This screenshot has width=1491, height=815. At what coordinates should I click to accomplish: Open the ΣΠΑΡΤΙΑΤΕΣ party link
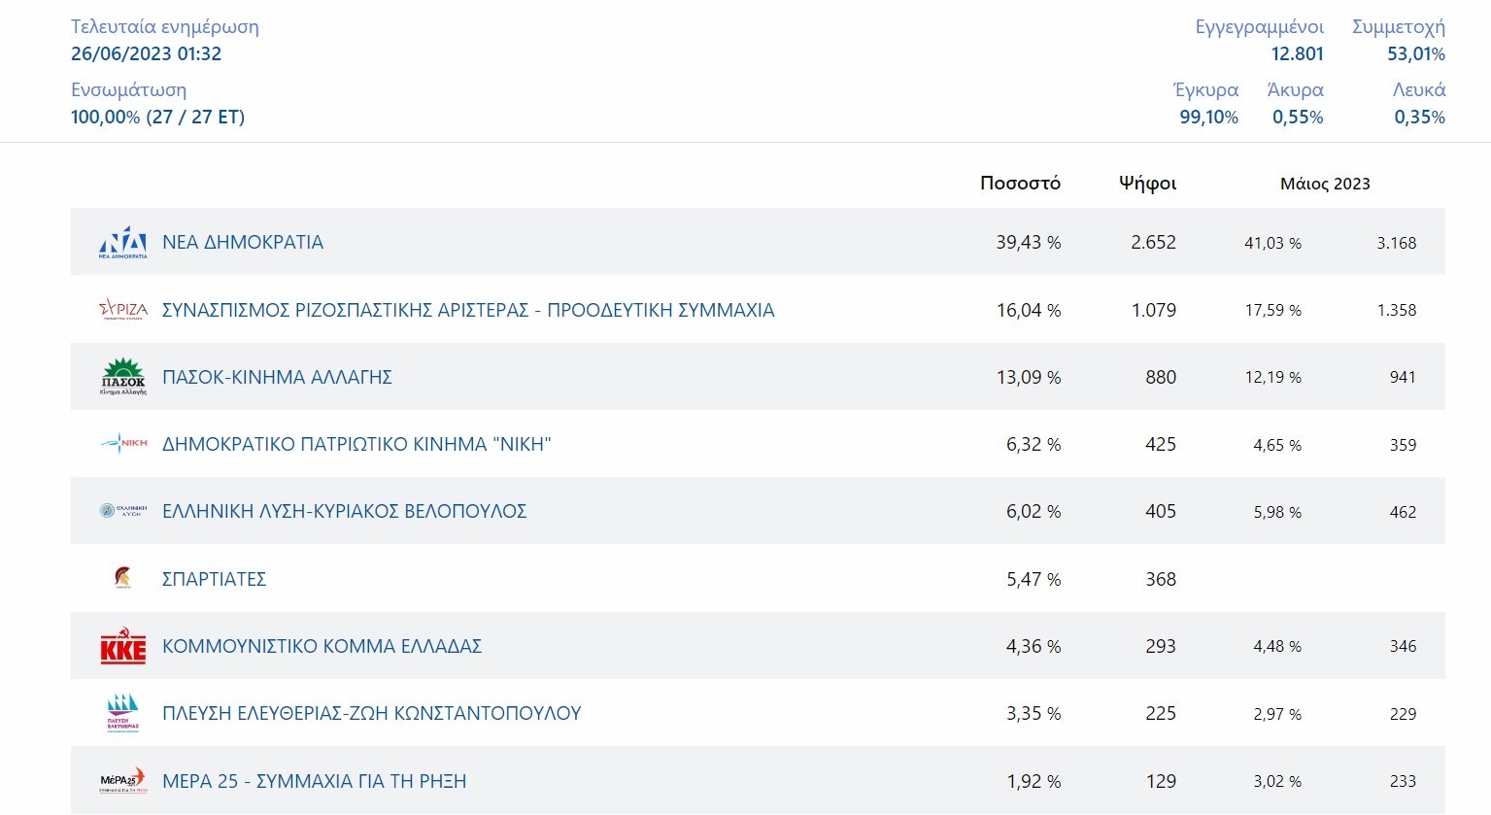click(x=214, y=579)
